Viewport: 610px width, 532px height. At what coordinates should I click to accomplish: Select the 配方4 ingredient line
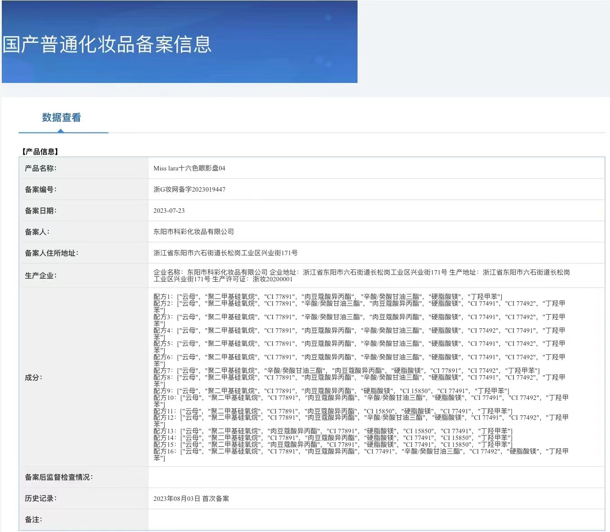359,334
